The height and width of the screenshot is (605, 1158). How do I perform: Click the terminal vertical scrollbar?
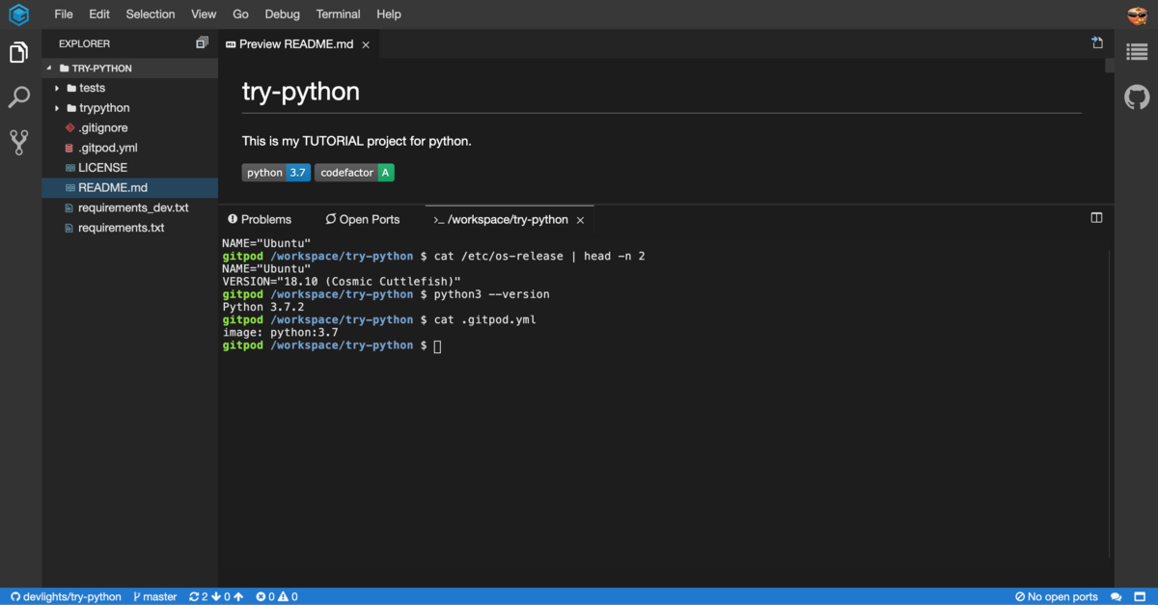[1110, 405]
